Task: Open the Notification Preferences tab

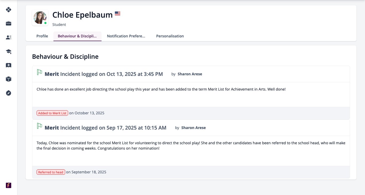Action: pos(126,36)
